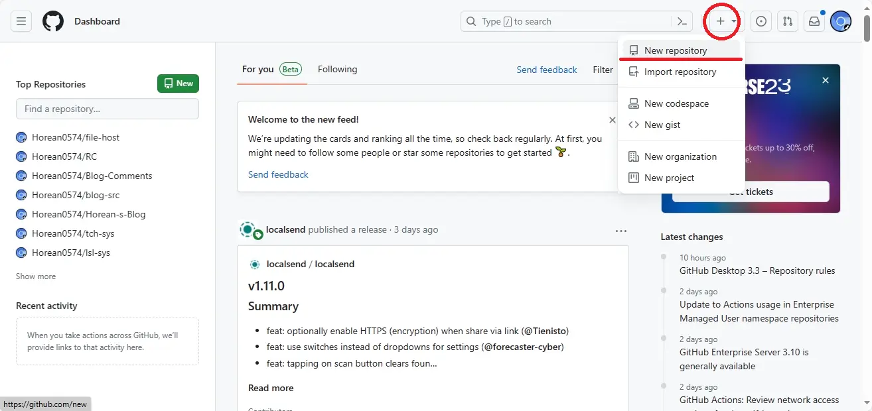
Task: Dismiss the Welcome to the new feed card
Action: [612, 120]
